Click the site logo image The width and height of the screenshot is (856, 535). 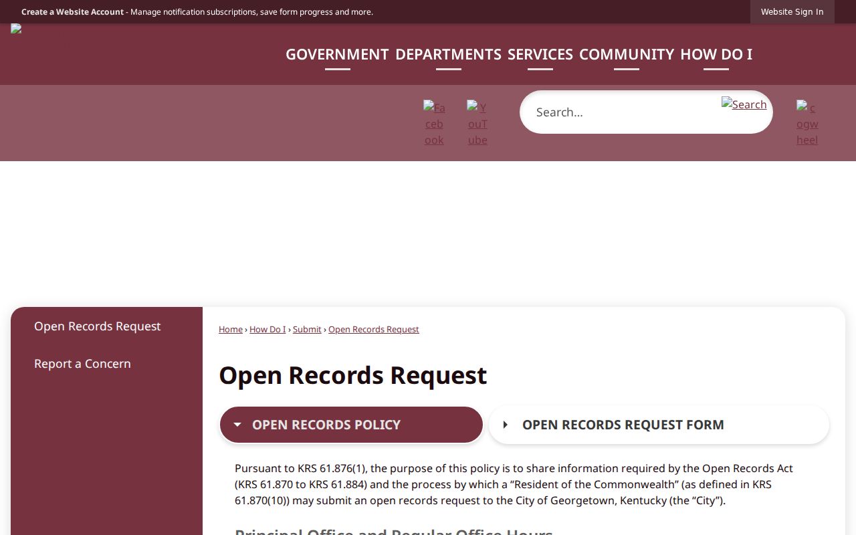[16, 29]
